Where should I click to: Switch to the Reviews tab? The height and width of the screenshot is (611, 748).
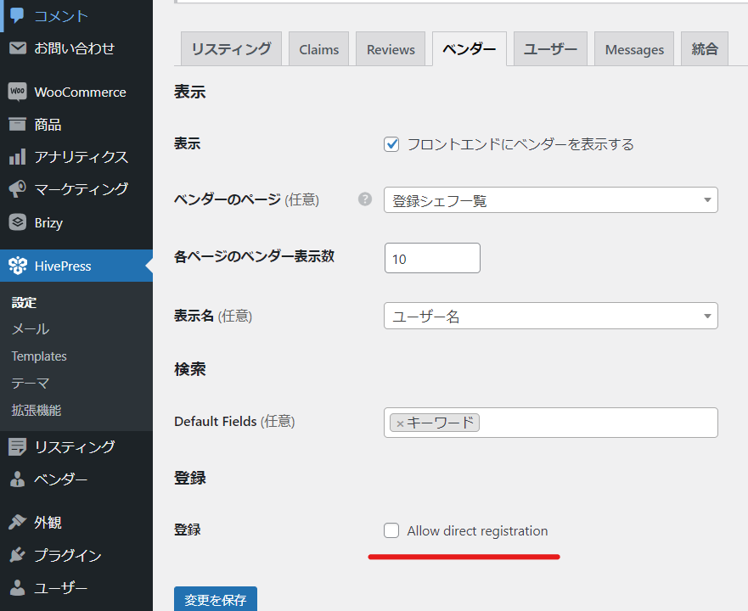(x=391, y=50)
